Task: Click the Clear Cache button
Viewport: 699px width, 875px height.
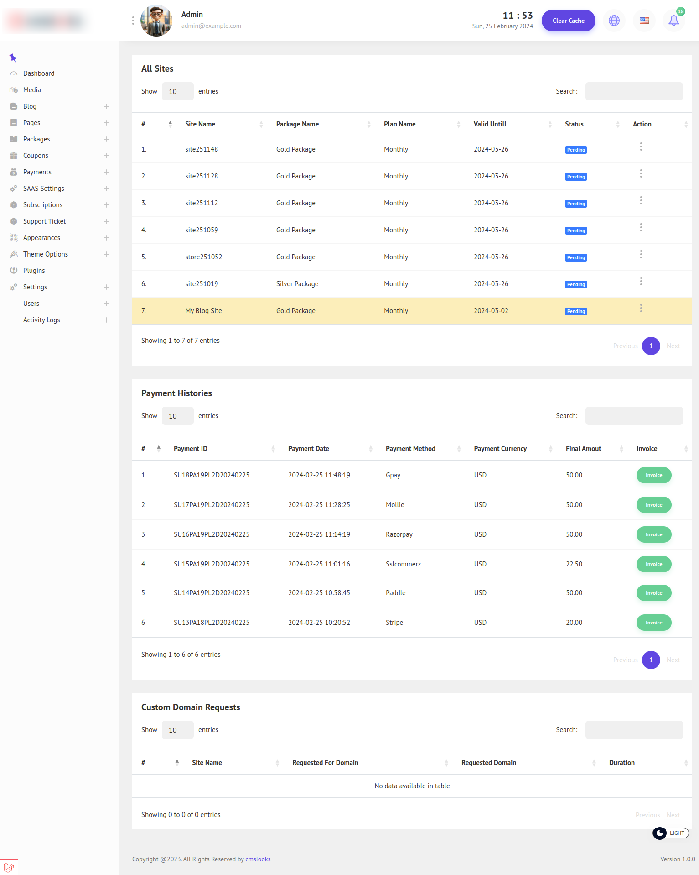Action: (568, 21)
